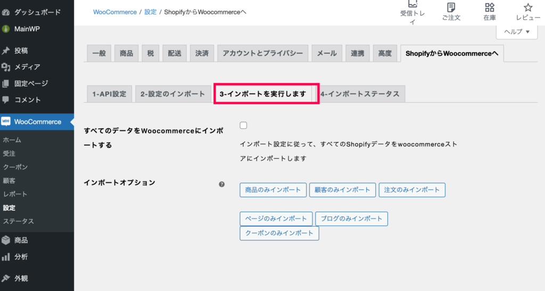
Task: Open the アカウントとプライバシー tab
Action: point(263,54)
